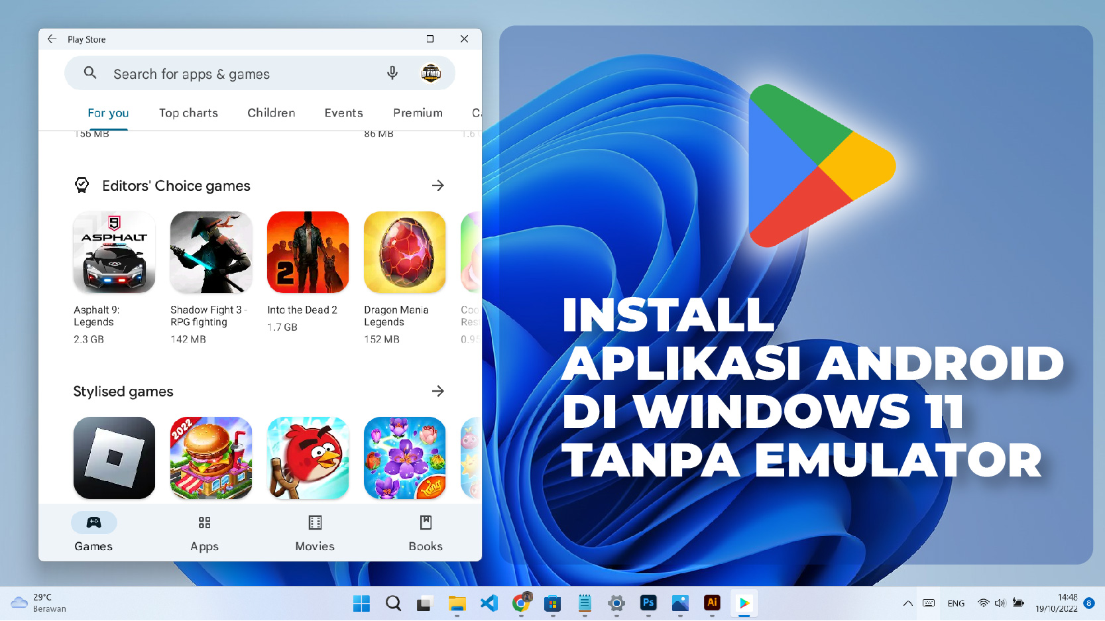1105x621 pixels.
Task: Expand Editors' Choice games section arrow
Action: (x=437, y=186)
